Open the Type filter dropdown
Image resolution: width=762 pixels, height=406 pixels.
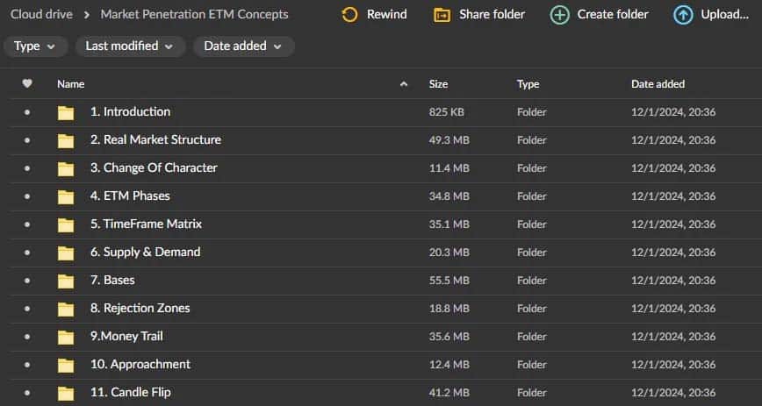tap(35, 46)
